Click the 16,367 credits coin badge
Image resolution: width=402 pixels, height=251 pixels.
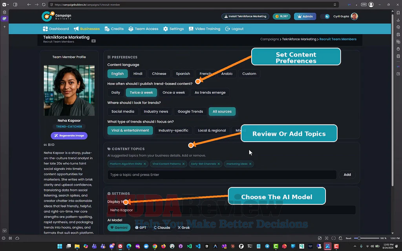(281, 16)
